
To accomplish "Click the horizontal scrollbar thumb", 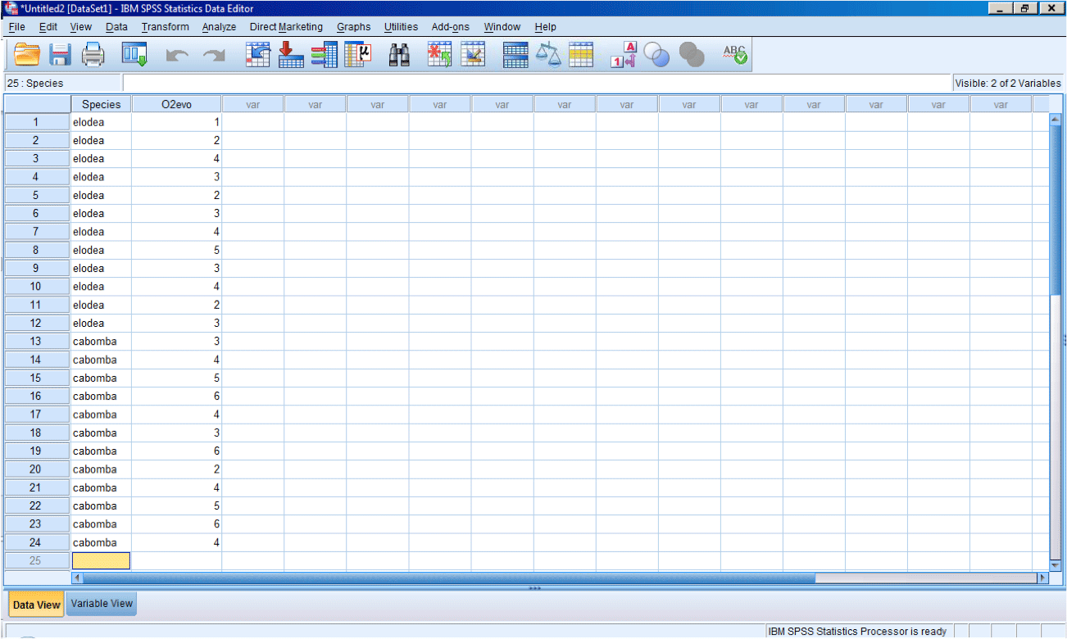I will click(449, 578).
